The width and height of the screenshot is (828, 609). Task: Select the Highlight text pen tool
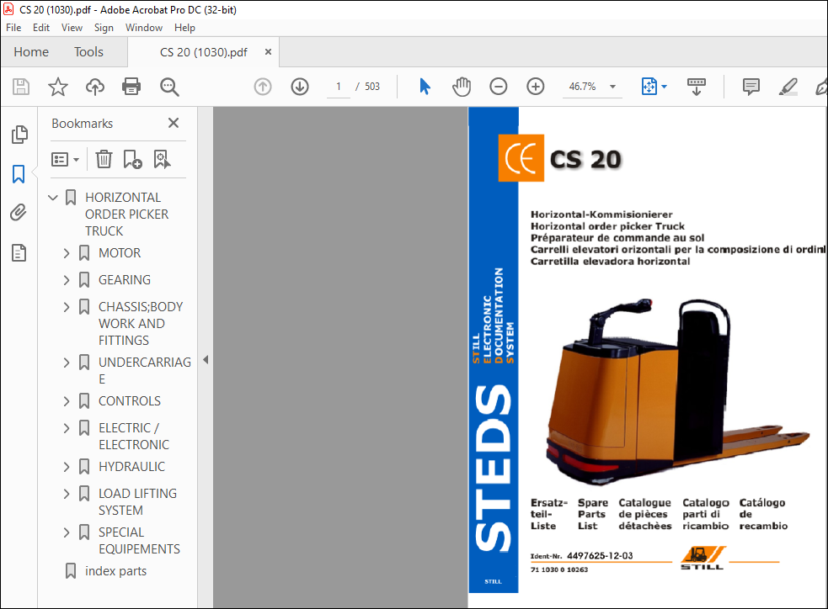pyautogui.click(x=788, y=87)
